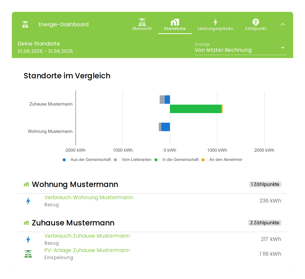Toggle 'In die Gemeinschaft' legend entry

tap(177, 160)
